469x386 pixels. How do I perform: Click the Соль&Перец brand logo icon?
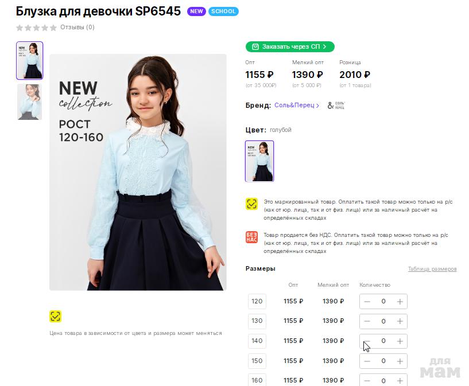pyautogui.click(x=336, y=106)
